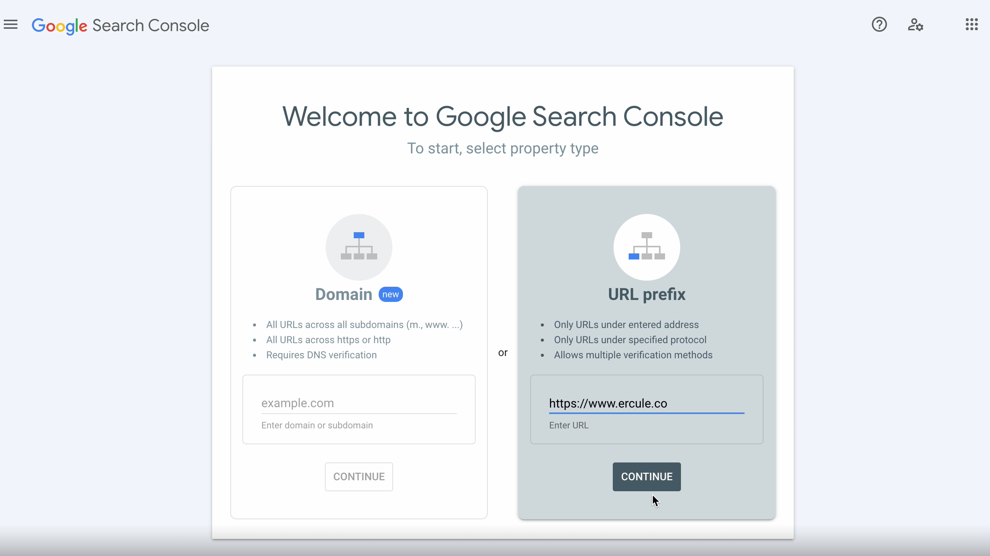Click 'Requires DNS verification' bullet text

321,355
